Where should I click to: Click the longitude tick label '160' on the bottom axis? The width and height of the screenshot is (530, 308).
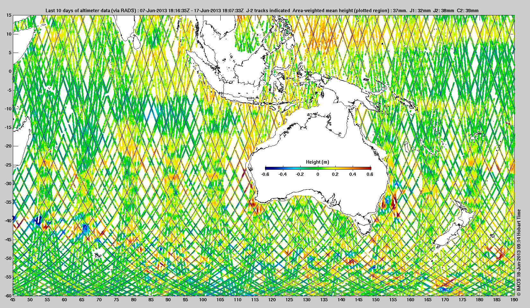411,300
